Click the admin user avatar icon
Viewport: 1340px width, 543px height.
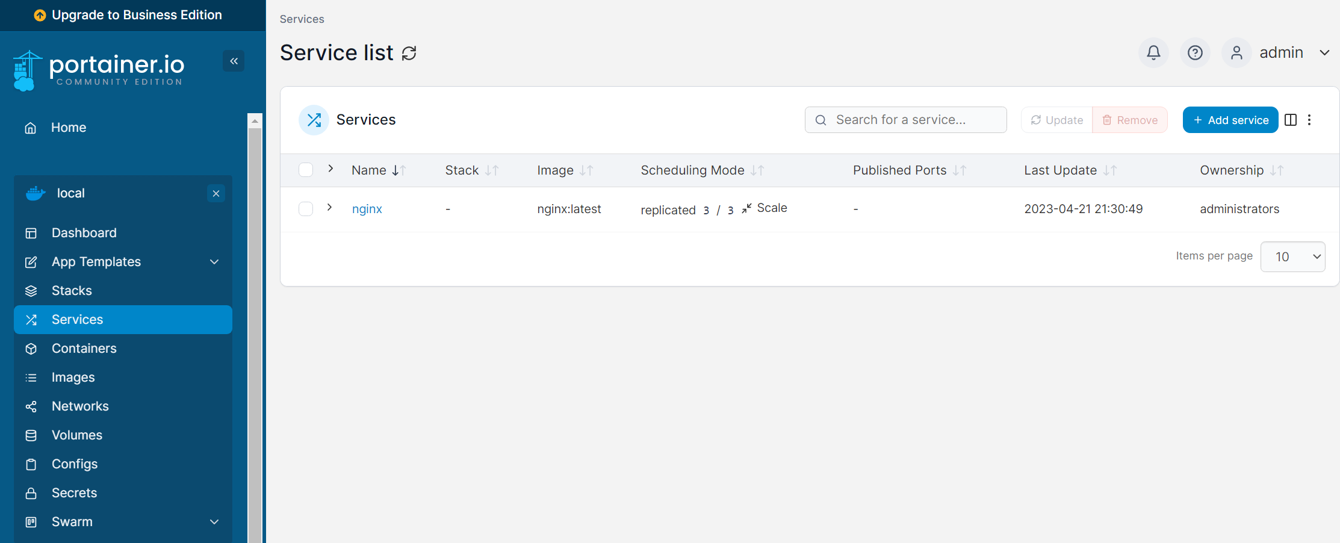pyautogui.click(x=1237, y=52)
